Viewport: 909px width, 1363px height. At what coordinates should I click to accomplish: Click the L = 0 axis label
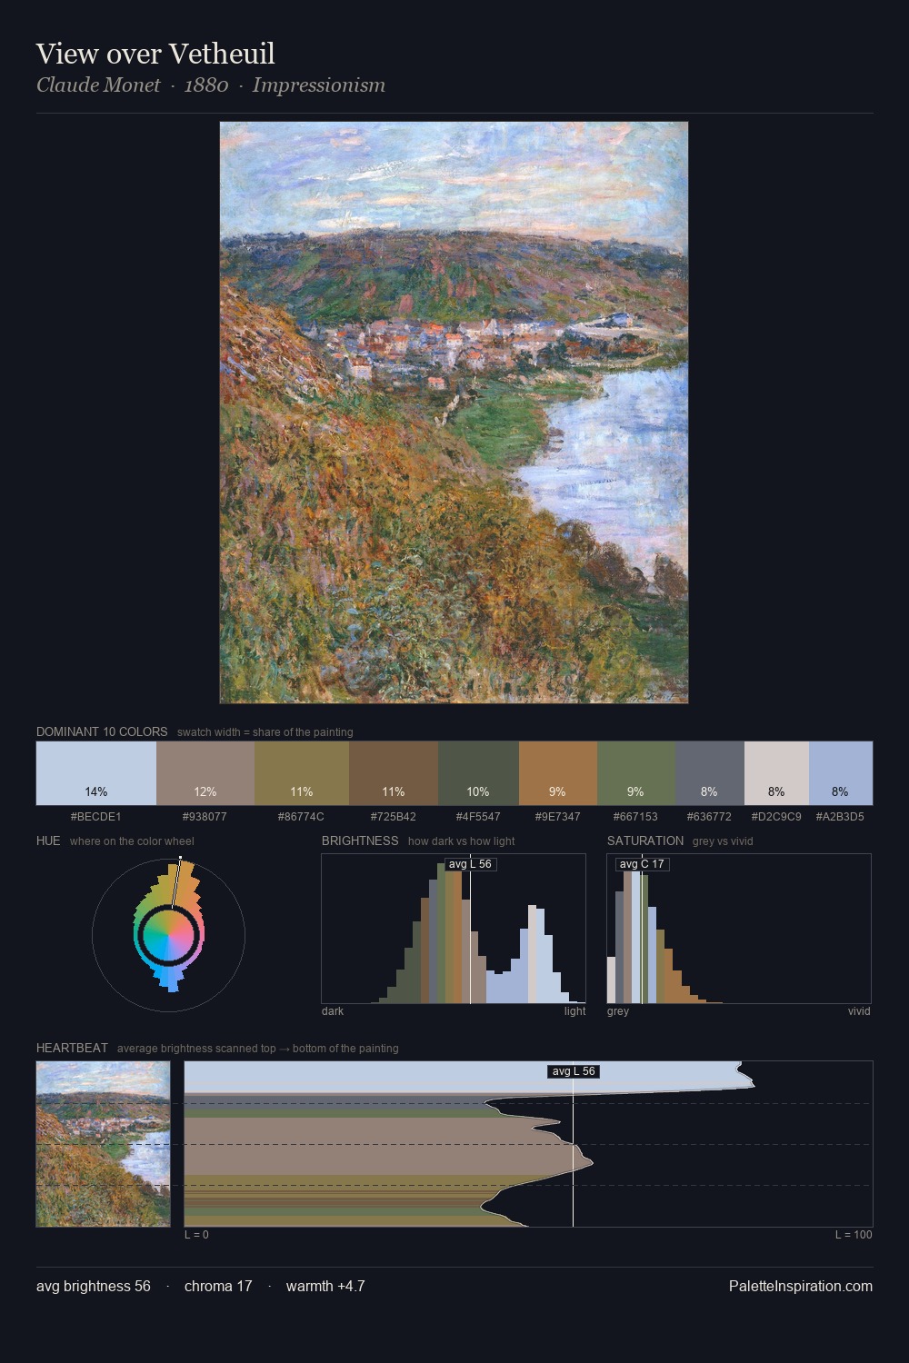(x=197, y=1235)
